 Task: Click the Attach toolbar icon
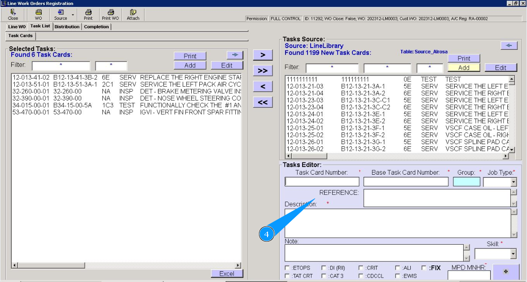(x=133, y=14)
